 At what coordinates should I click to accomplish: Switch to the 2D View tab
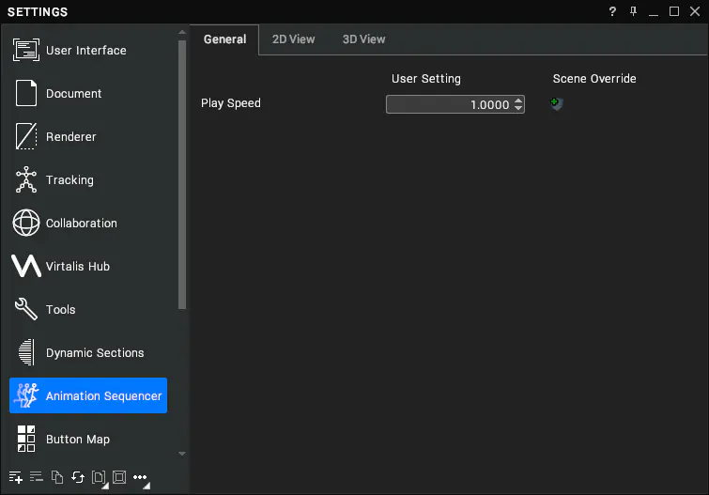pyautogui.click(x=293, y=39)
